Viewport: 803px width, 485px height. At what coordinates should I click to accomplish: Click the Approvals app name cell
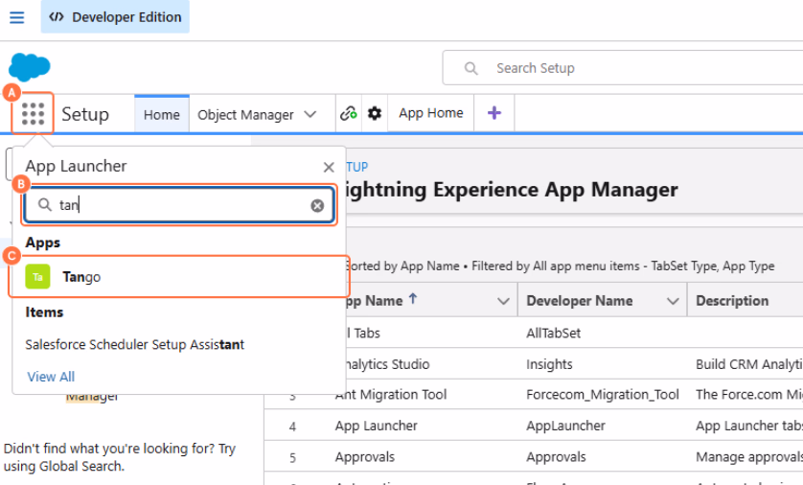coord(365,457)
